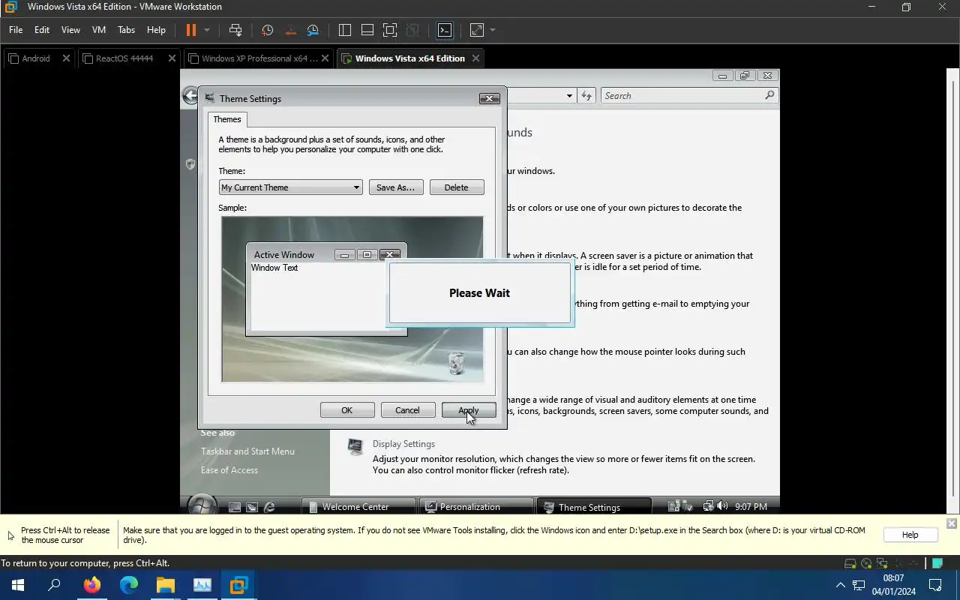Click the Refresh icon beside address bar

[586, 96]
